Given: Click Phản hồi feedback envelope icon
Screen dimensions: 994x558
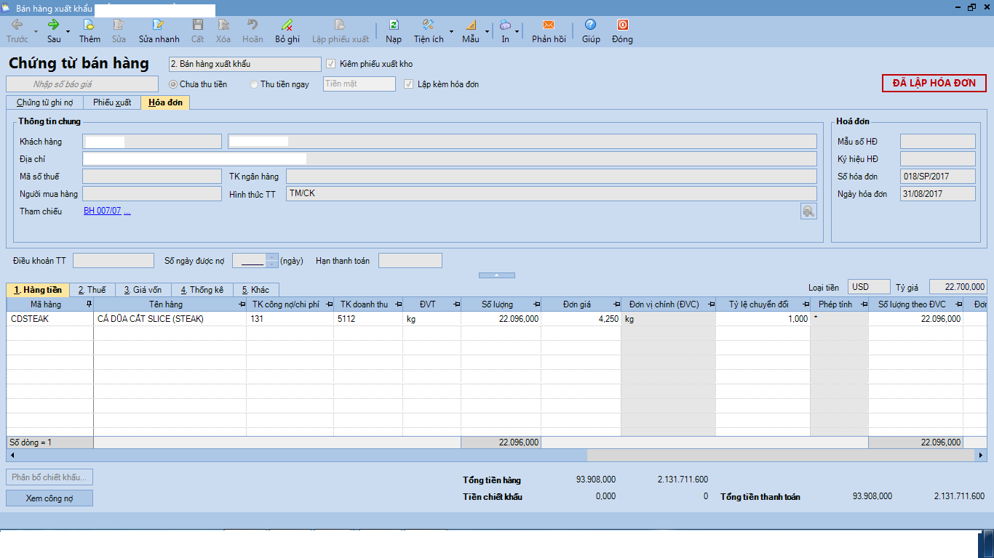Looking at the screenshot, I should tap(549, 25).
